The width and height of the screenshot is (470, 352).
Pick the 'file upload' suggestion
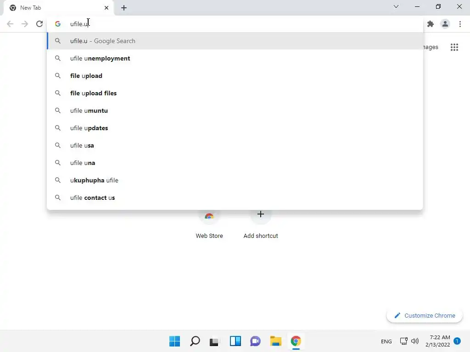(235, 76)
